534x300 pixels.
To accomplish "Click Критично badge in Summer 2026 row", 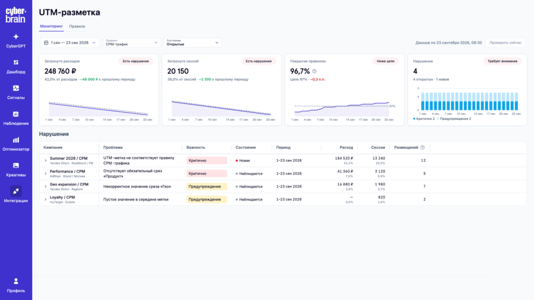I will click(x=207, y=160).
